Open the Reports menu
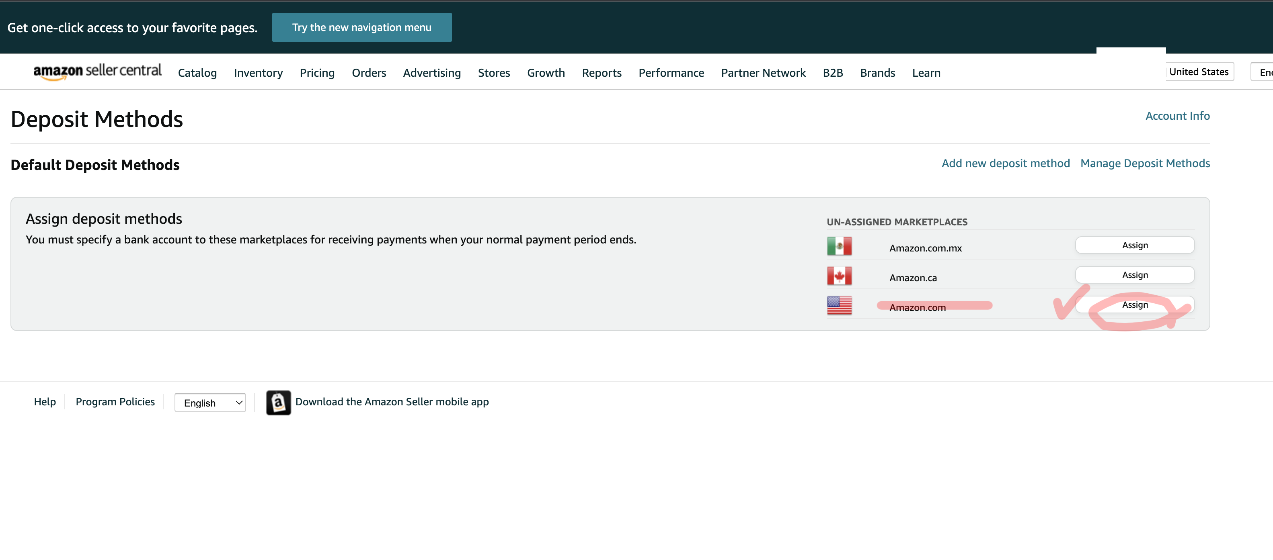 [x=602, y=73]
